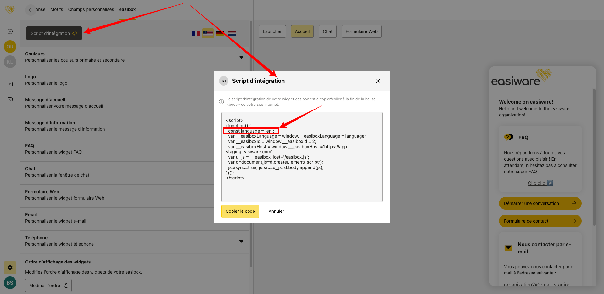Viewport: 604px width, 294px height.
Task: Choose the Dutch flag language icon
Action: 232,33
